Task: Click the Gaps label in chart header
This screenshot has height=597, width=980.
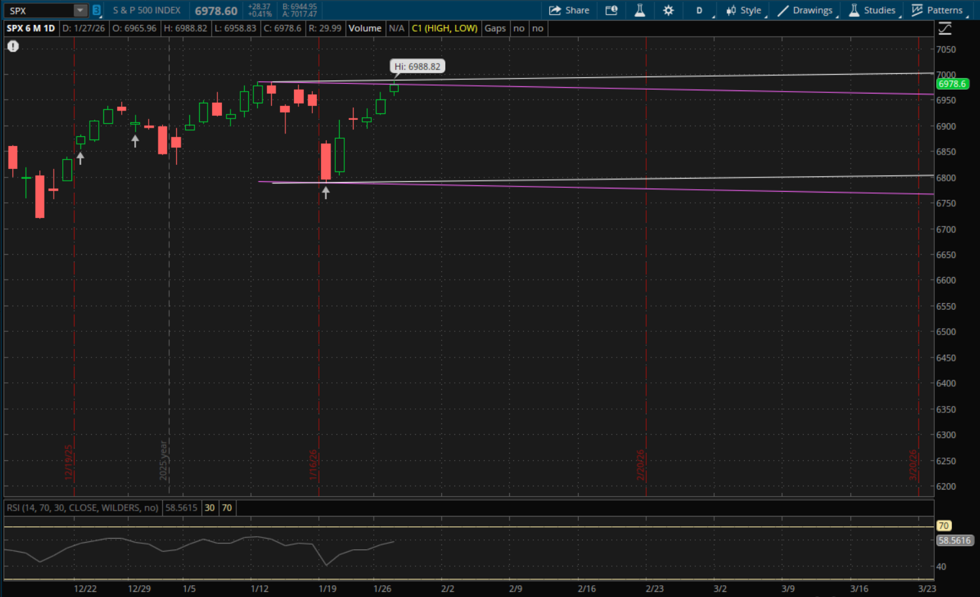Action: [495, 29]
